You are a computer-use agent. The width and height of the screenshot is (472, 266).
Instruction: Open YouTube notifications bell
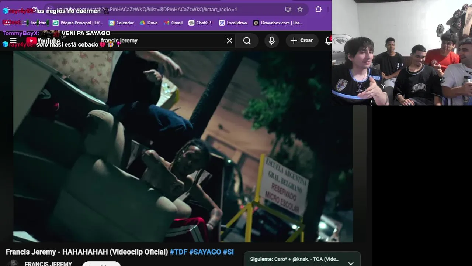tap(328, 41)
